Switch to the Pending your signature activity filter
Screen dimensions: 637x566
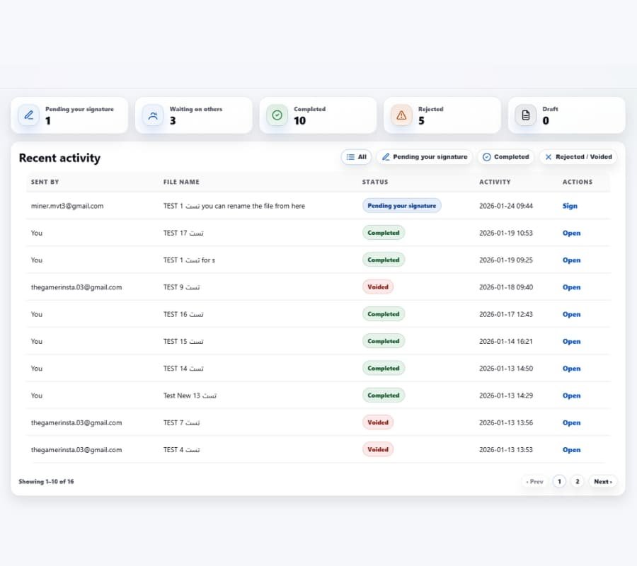(x=424, y=156)
